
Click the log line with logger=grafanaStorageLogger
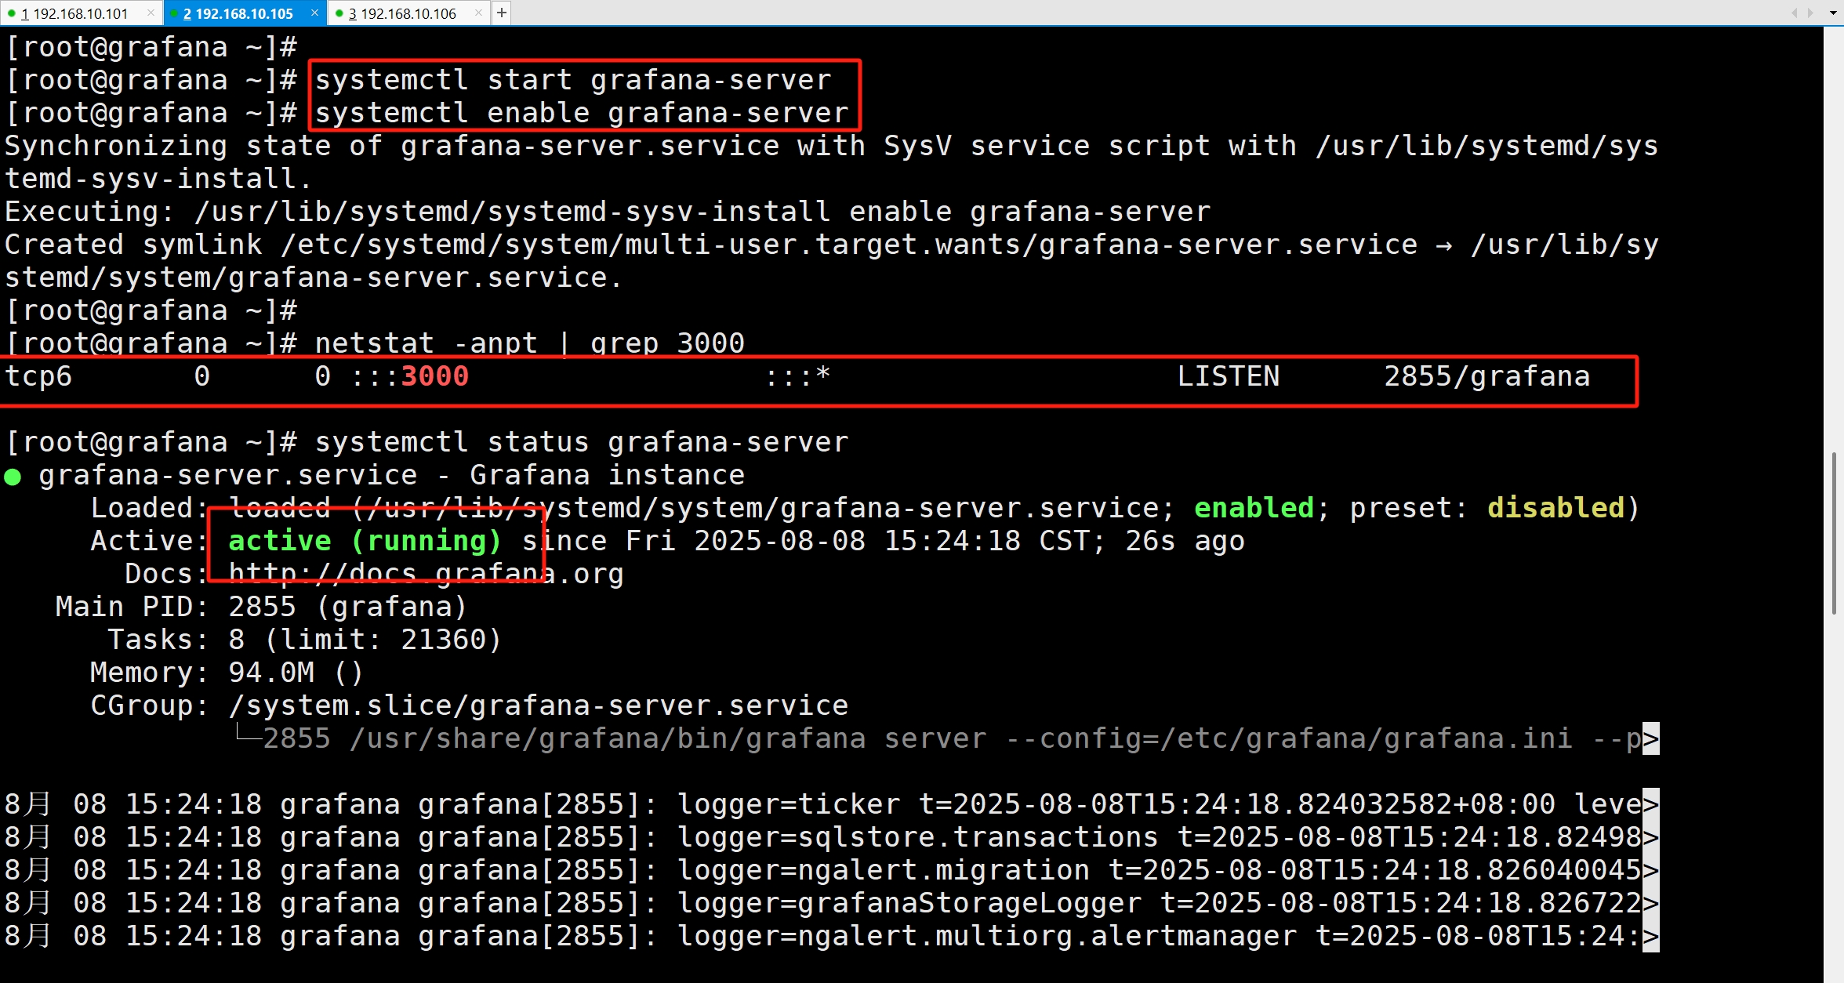pyautogui.click(x=832, y=903)
